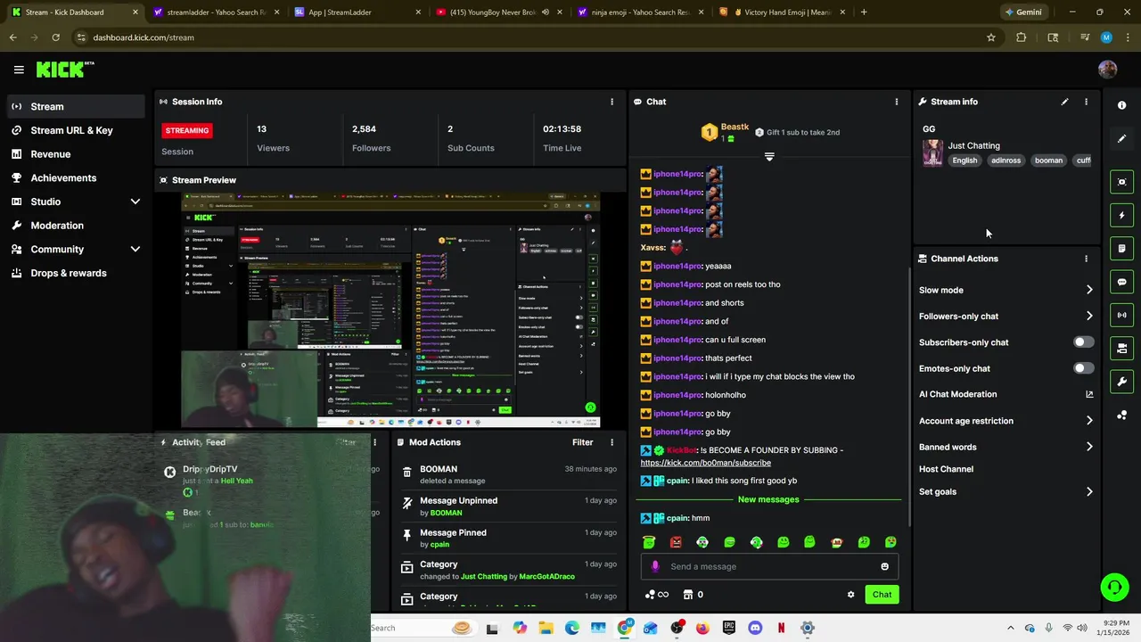The height and width of the screenshot is (642, 1141).
Task: Open AI Chat Moderation external link icon
Action: [1089, 394]
